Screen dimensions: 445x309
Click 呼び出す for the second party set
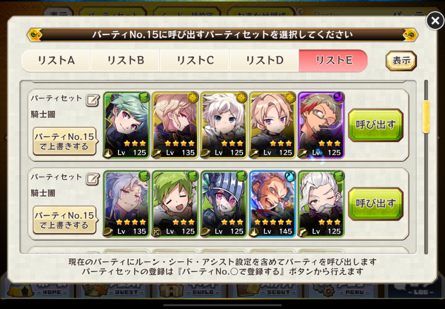click(x=376, y=204)
